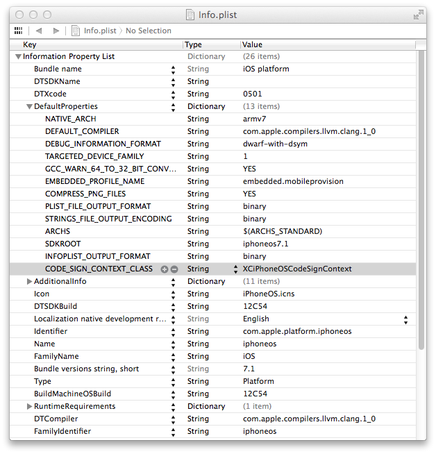Click the document icon in the title bar
436x454 pixels.
[190, 15]
